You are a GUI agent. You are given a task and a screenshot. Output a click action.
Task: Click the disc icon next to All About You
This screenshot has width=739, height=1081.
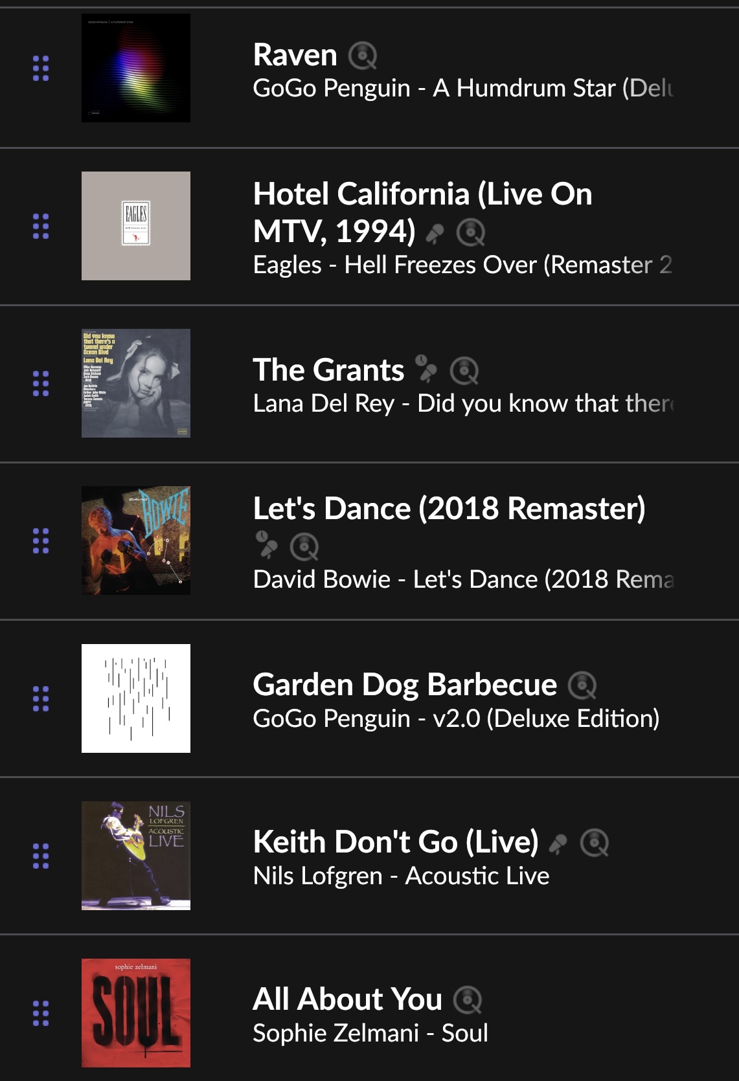click(468, 1000)
